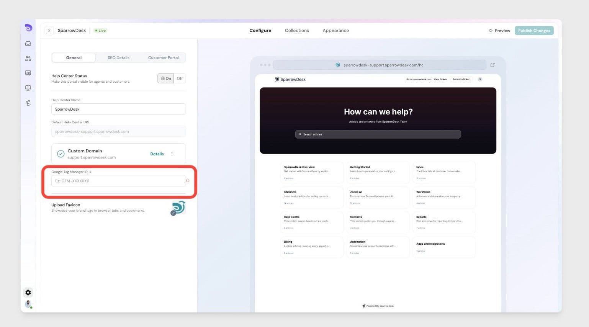Open the Help Centre collection card
Screen dimensions: 589x327
312,222
